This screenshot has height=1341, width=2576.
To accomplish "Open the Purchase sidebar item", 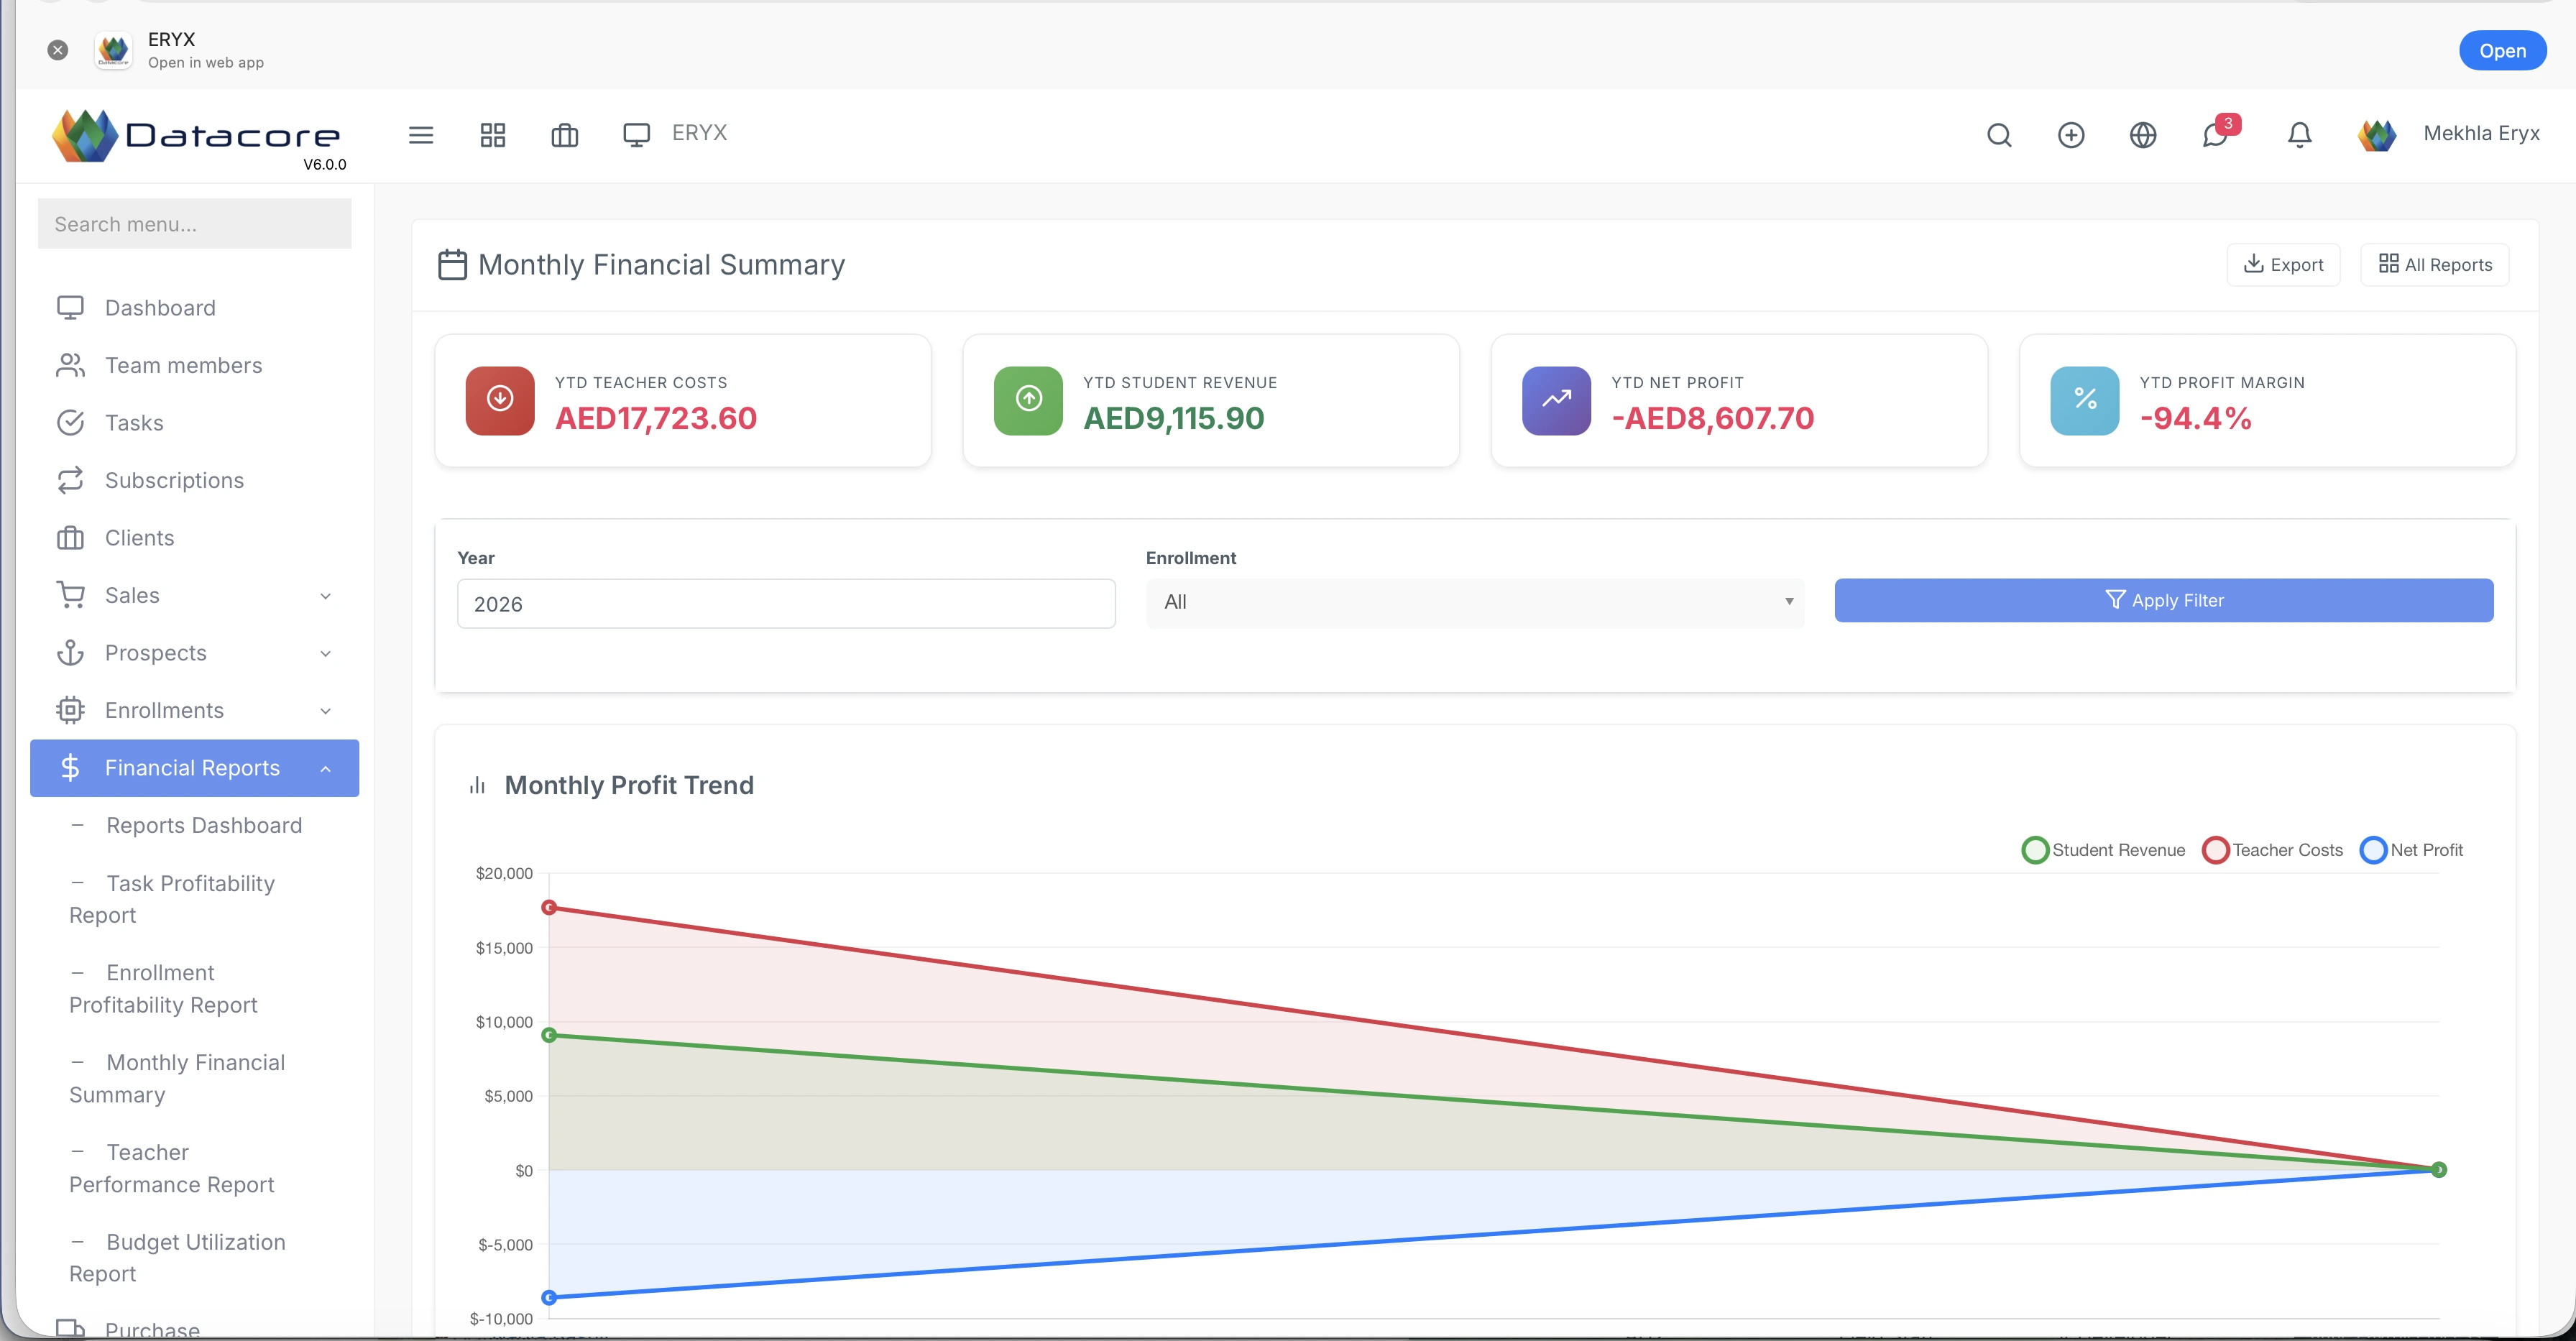I will coord(152,1329).
